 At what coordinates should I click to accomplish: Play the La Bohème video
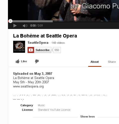(15, 26)
